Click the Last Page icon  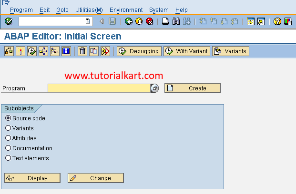(234, 21)
